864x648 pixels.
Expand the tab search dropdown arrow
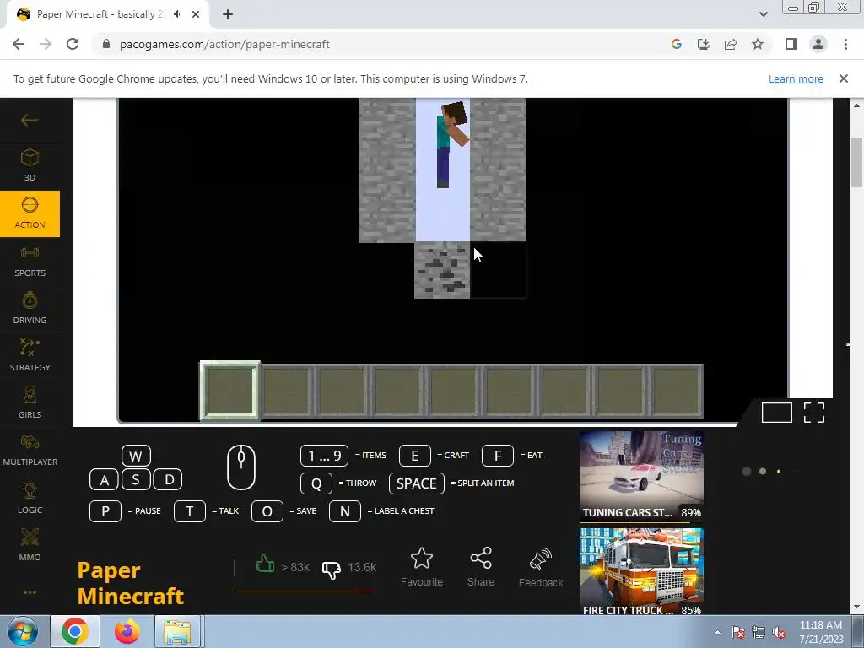(x=763, y=14)
